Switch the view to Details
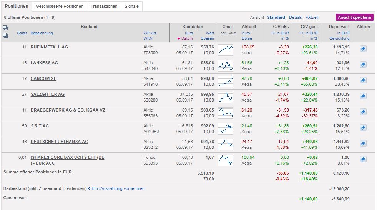 point(295,17)
